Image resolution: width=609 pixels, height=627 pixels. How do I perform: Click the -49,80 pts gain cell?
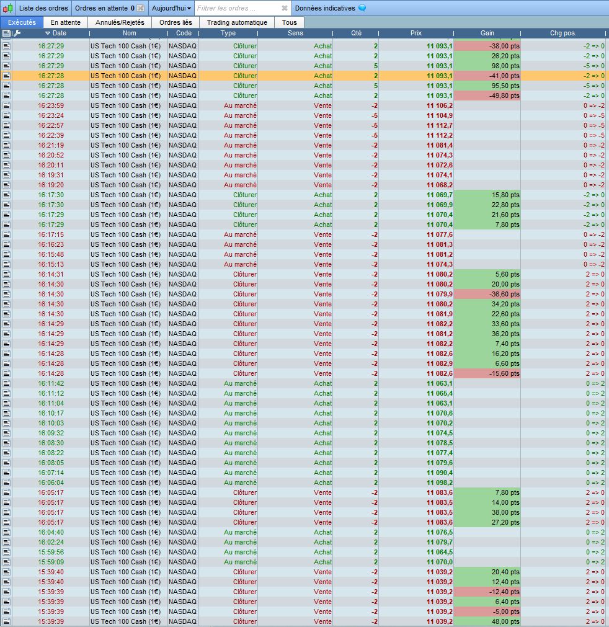pyautogui.click(x=487, y=96)
